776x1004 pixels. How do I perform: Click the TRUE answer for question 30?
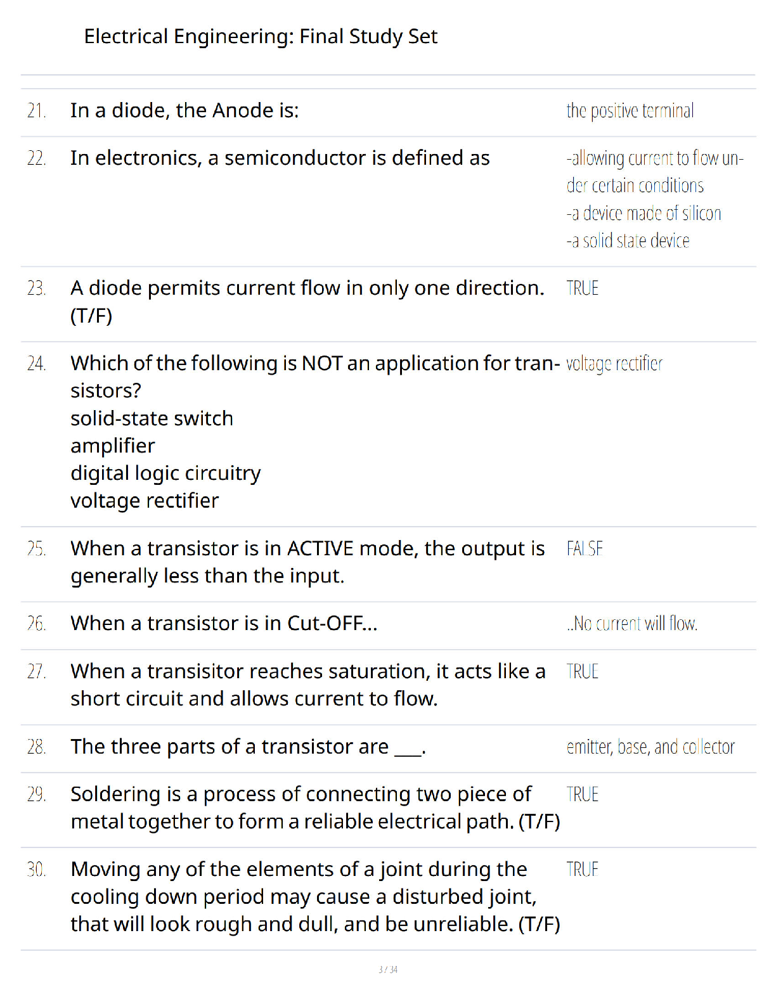coord(583,870)
